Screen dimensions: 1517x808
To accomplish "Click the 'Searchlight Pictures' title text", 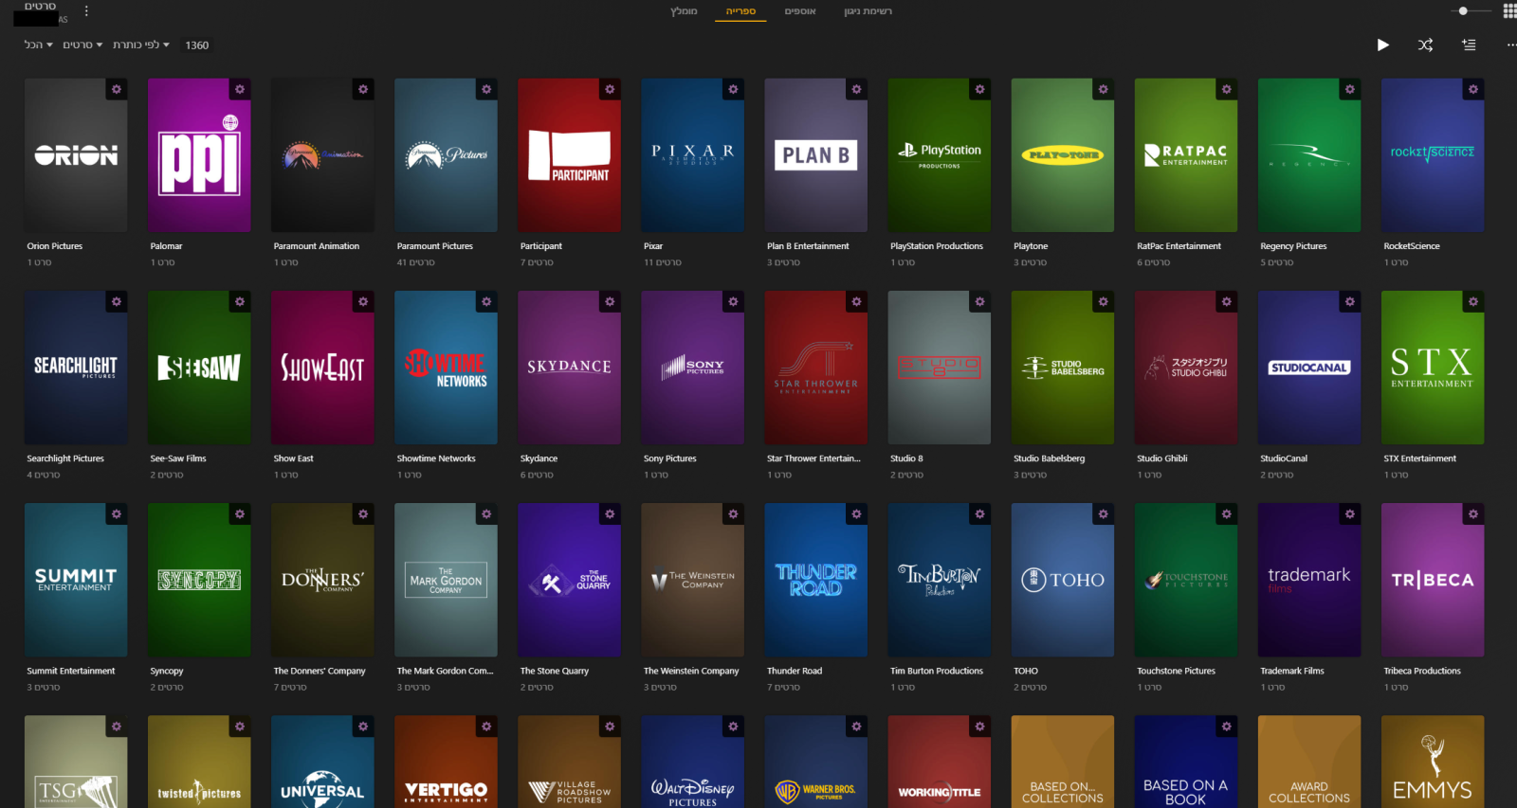I will (65, 458).
